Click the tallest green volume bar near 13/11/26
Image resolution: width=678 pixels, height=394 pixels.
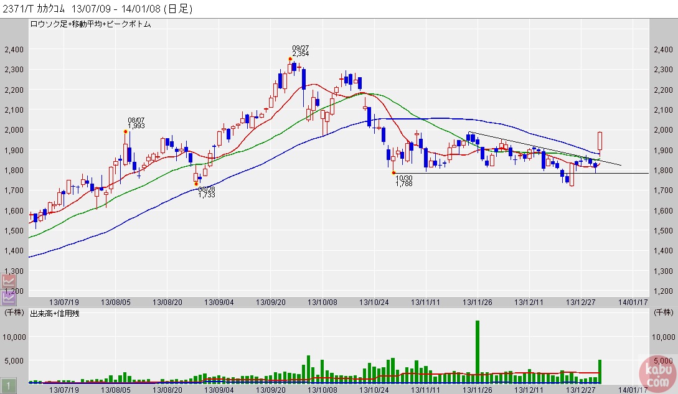pyautogui.click(x=478, y=352)
